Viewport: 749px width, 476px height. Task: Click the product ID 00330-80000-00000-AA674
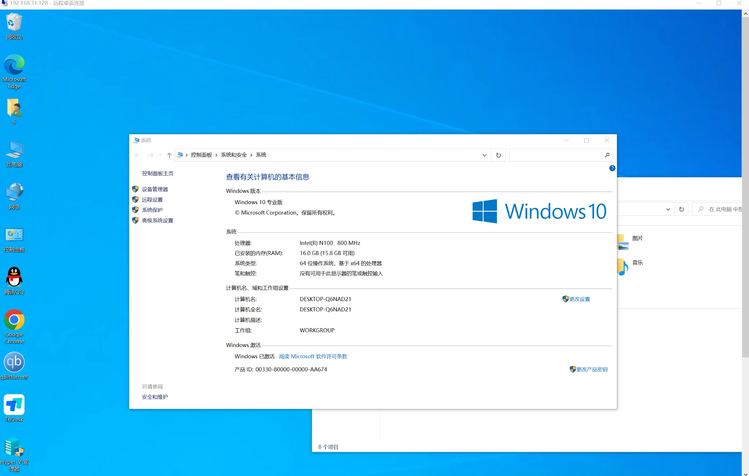click(x=291, y=370)
